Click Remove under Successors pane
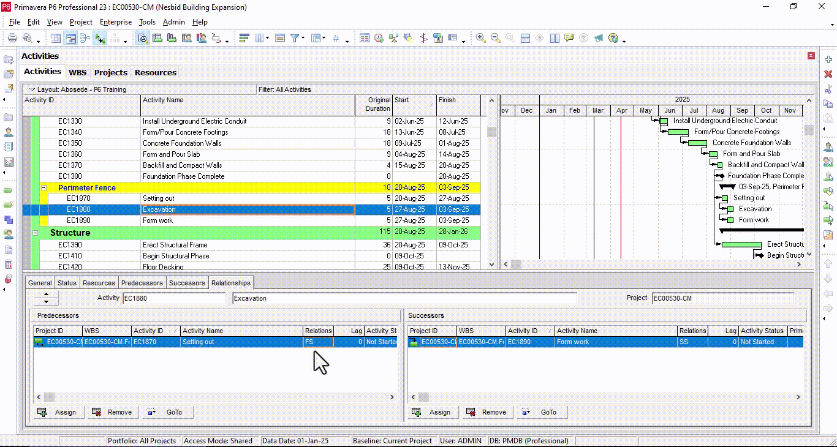 pyautogui.click(x=487, y=412)
